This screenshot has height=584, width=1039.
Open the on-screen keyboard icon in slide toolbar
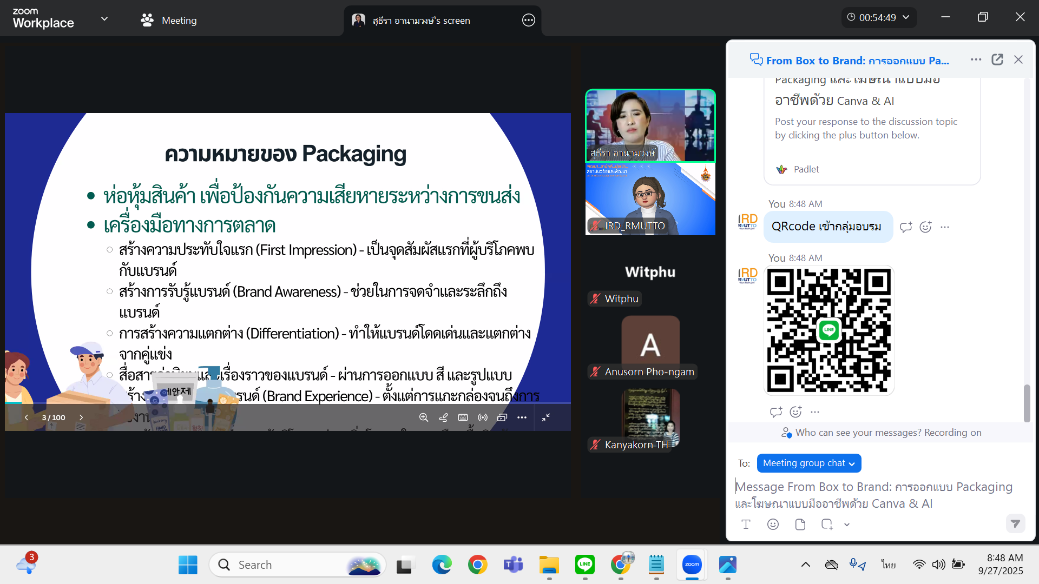point(463,417)
